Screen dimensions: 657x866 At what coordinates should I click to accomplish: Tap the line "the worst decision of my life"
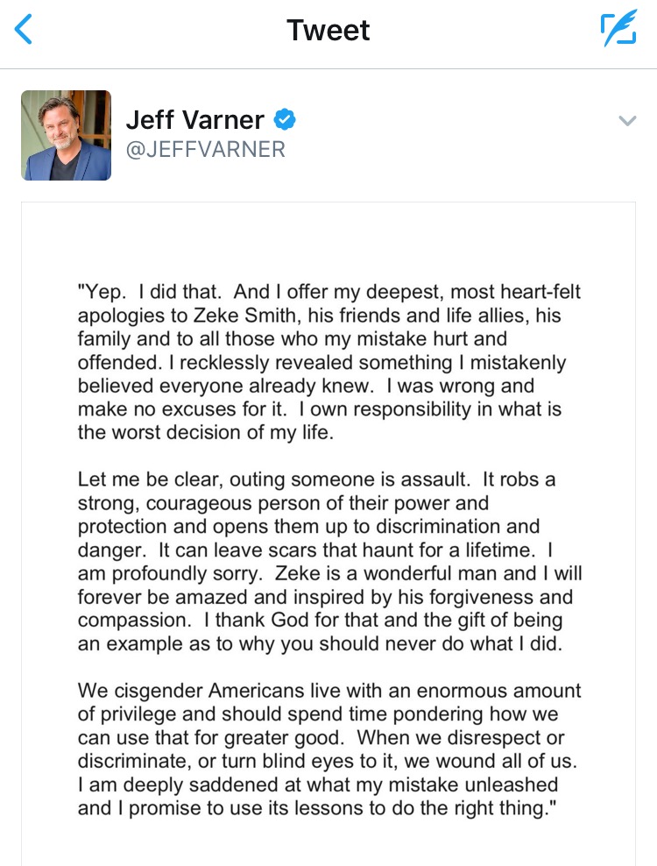(x=205, y=432)
